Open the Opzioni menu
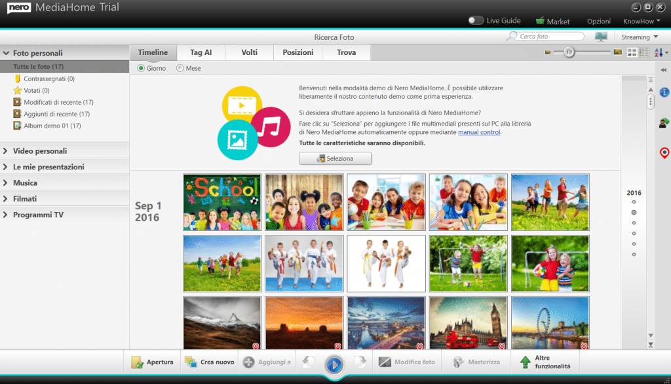 click(x=599, y=21)
